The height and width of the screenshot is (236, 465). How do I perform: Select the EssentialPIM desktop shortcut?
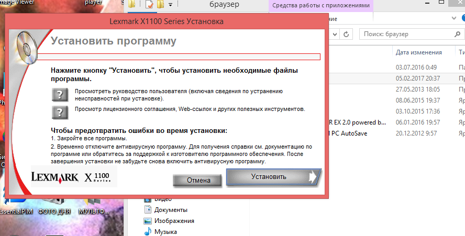(15, 206)
